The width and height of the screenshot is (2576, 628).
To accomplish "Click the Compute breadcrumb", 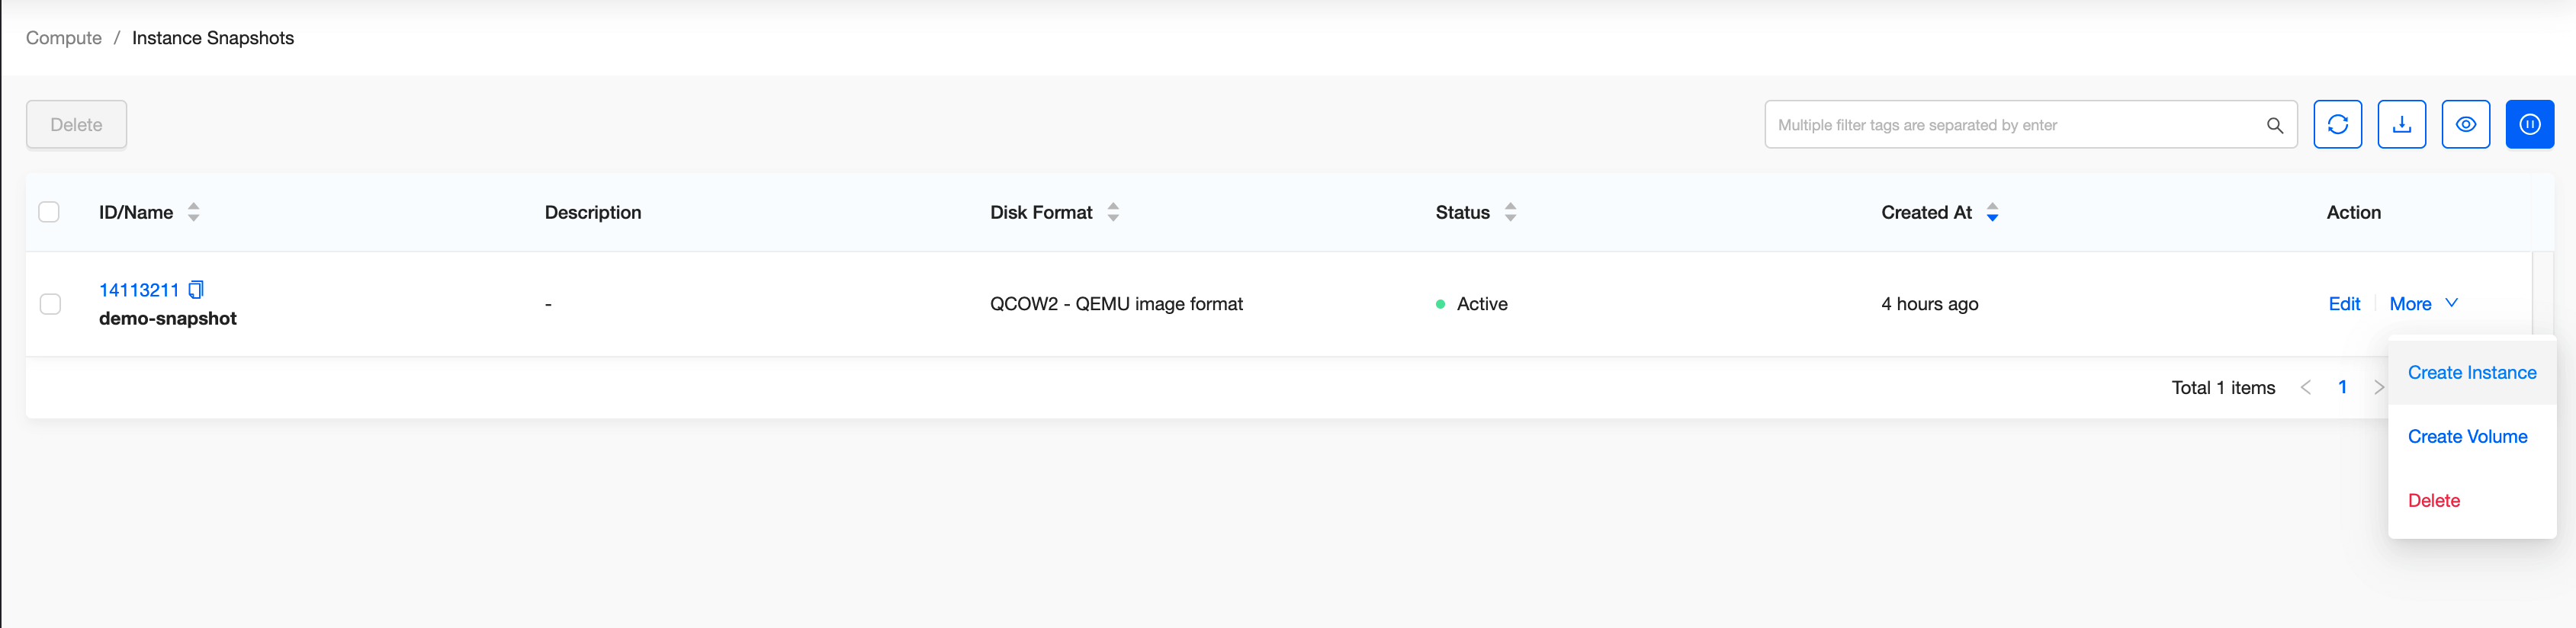I will point(64,38).
